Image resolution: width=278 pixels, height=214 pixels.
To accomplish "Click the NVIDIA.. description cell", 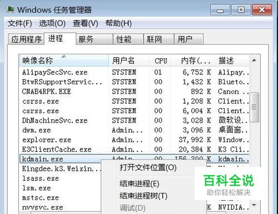I will point(234,207).
